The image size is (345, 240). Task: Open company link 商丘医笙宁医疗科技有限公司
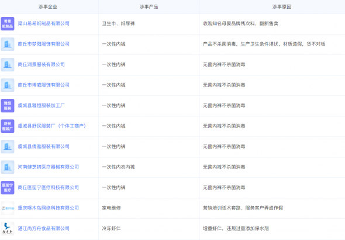point(48,187)
